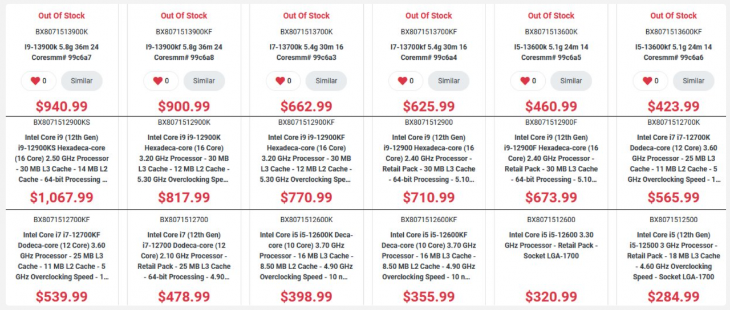Open Similar for i5-13600KF
This screenshot has height=310, width=730.
click(693, 81)
